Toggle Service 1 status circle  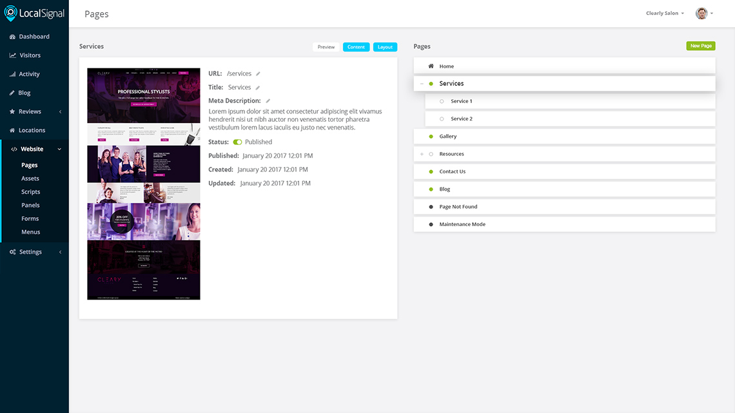point(440,101)
